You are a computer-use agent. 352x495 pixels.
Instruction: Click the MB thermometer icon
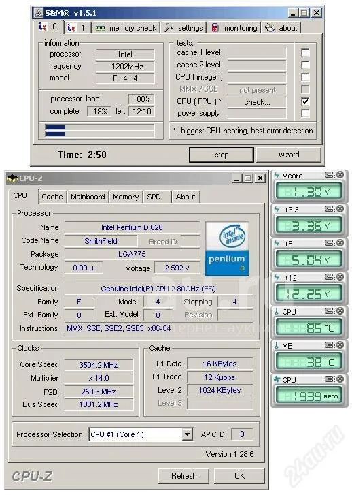tap(277, 346)
